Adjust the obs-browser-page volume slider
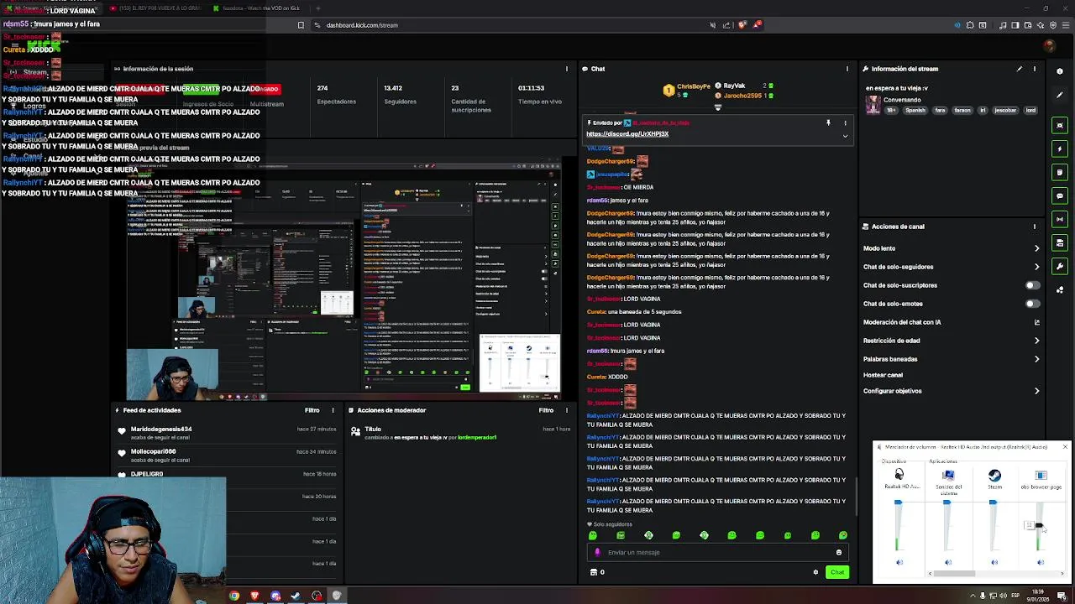The height and width of the screenshot is (604, 1075). pos(1039,526)
